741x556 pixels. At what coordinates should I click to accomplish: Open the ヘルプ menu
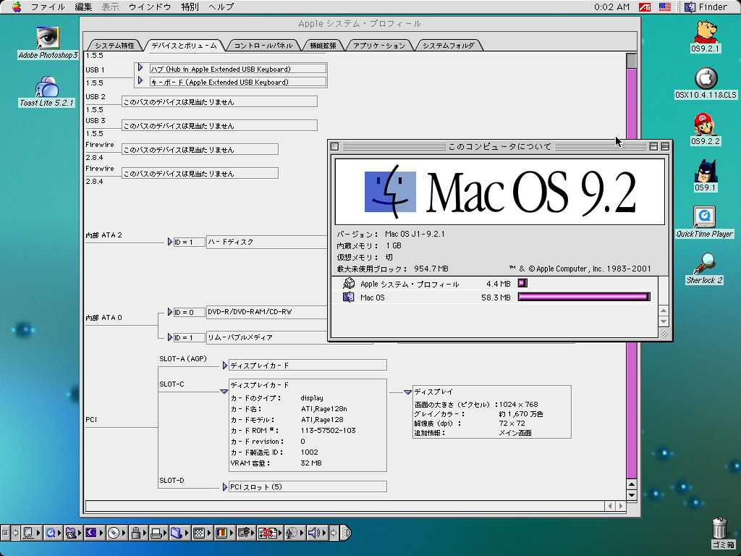click(x=221, y=7)
